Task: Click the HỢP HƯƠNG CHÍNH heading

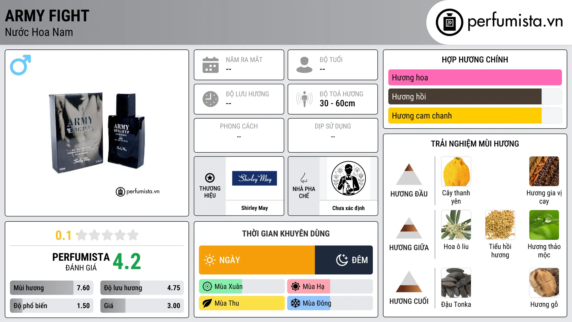Action: pos(475,60)
